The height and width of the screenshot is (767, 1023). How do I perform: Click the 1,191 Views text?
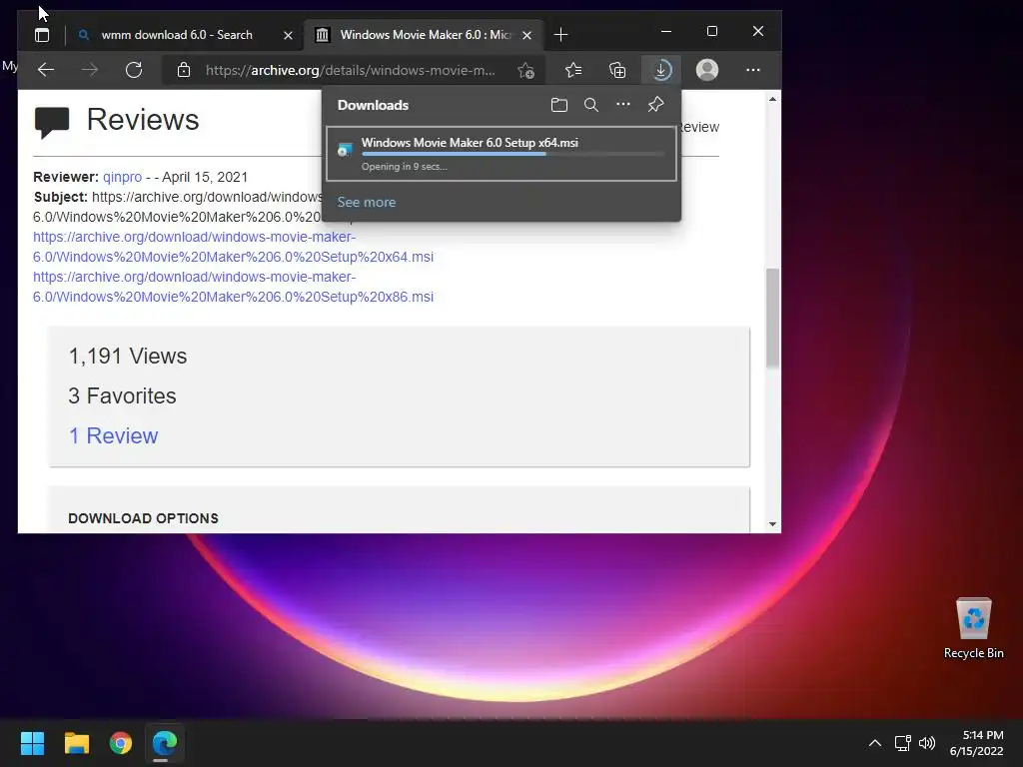point(128,357)
